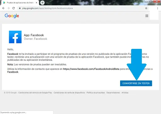The image size is (161, 114).
Task: Click the Facebook app logo
Action: click(x=15, y=37)
